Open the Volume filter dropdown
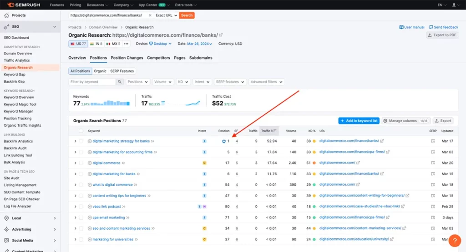 [x=162, y=82]
